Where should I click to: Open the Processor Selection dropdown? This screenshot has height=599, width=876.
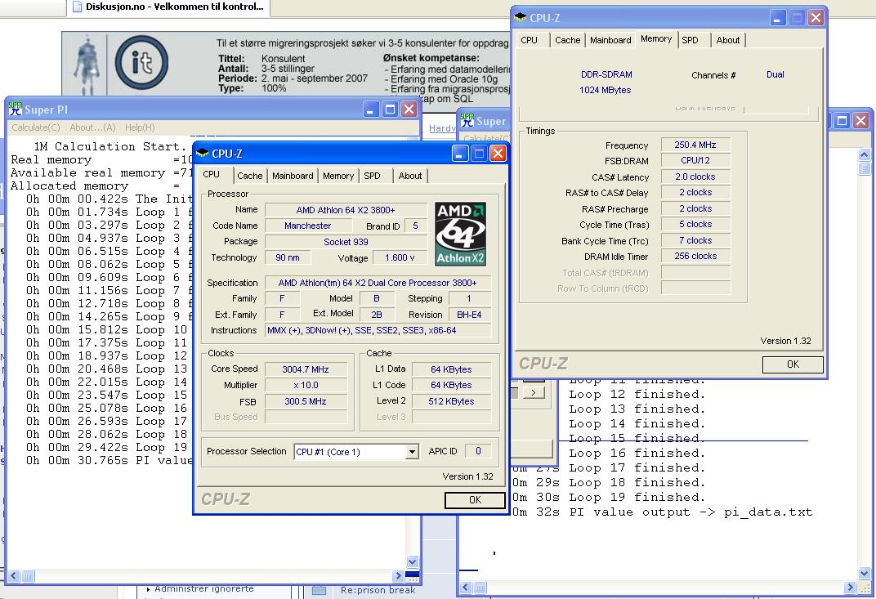coord(412,451)
